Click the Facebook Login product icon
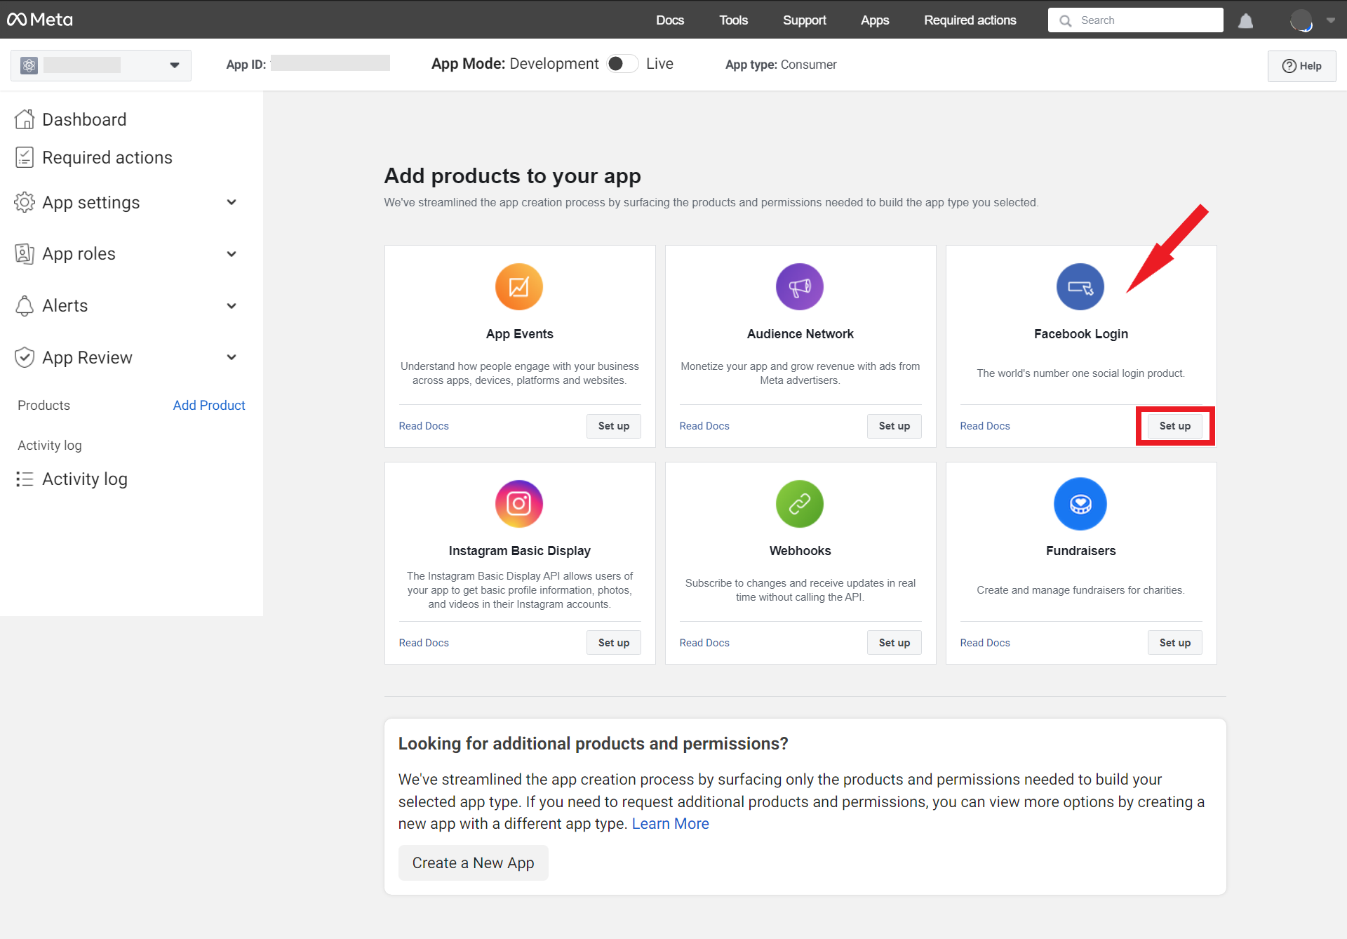This screenshot has height=939, width=1347. pyautogui.click(x=1080, y=286)
